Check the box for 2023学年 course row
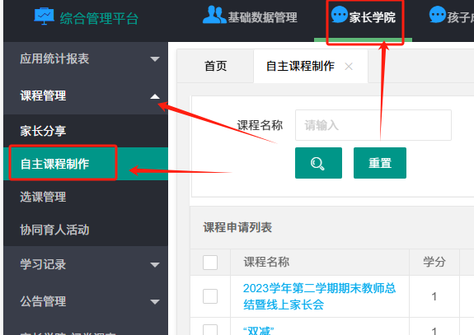 (210, 296)
